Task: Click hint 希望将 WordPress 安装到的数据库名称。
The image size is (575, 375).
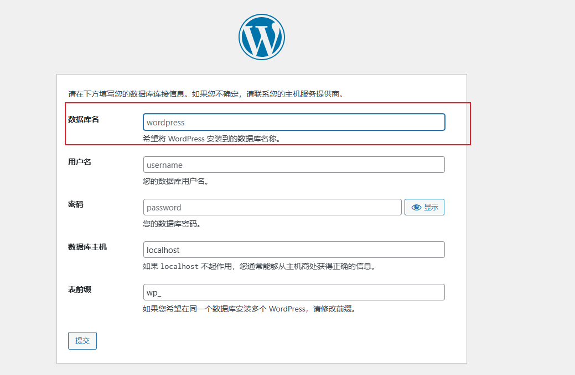Action: (x=212, y=139)
